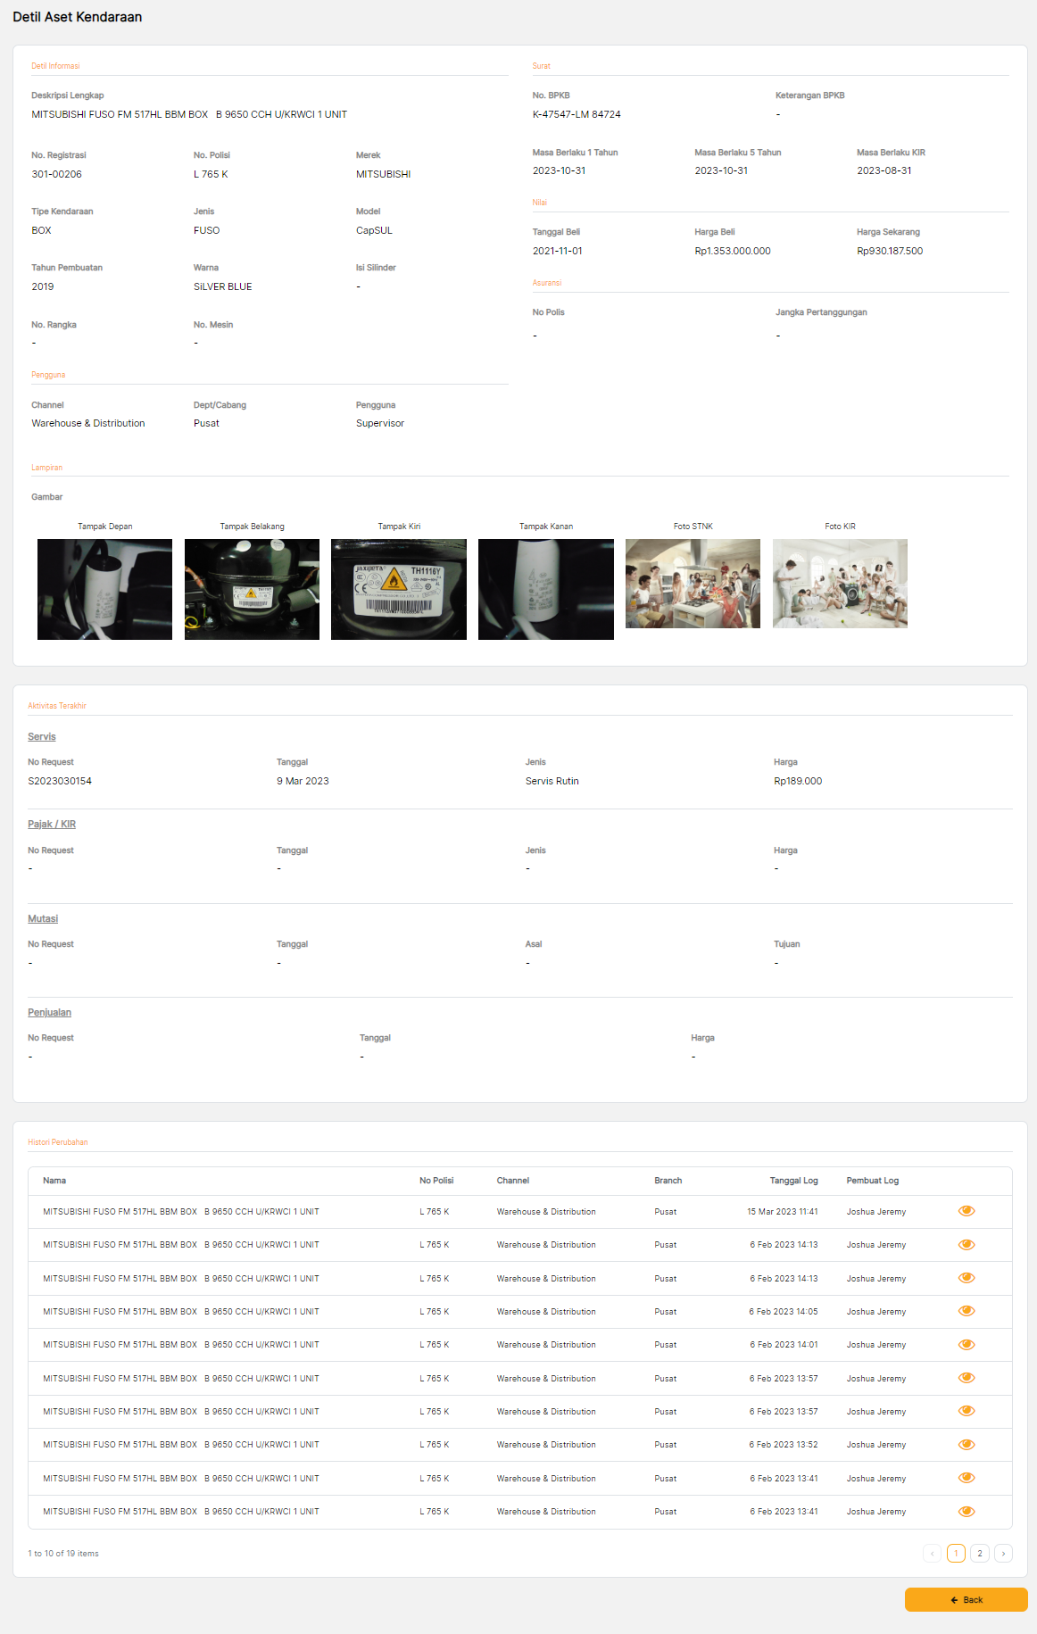Open the Foto KIR image
Screen dimensions: 1037x1634
pos(840,584)
